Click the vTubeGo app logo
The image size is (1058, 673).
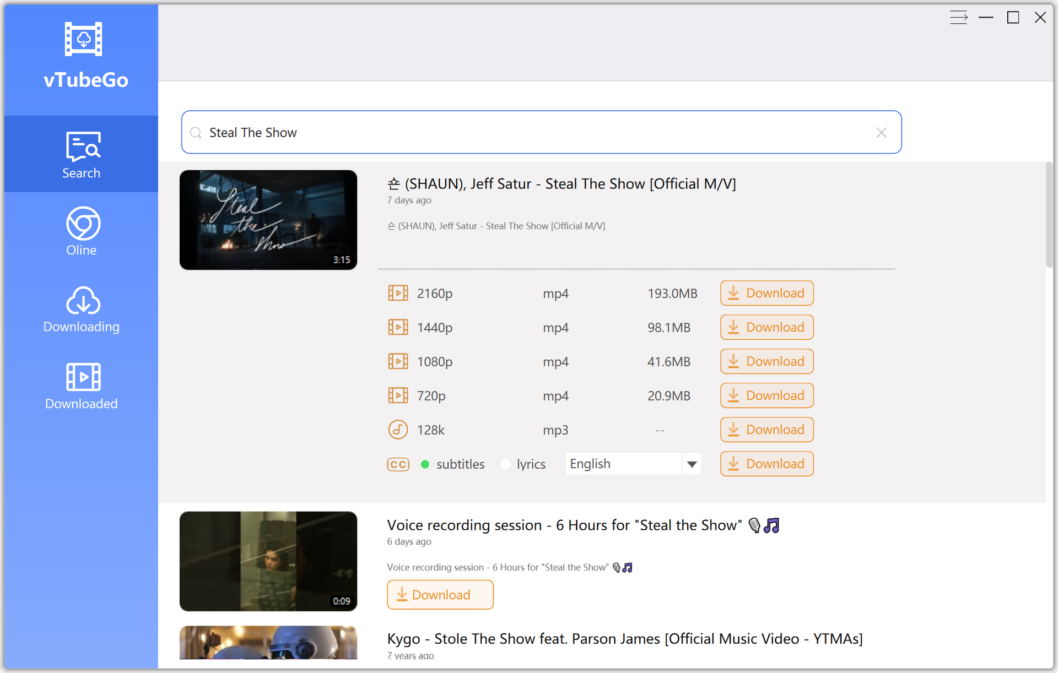click(83, 39)
